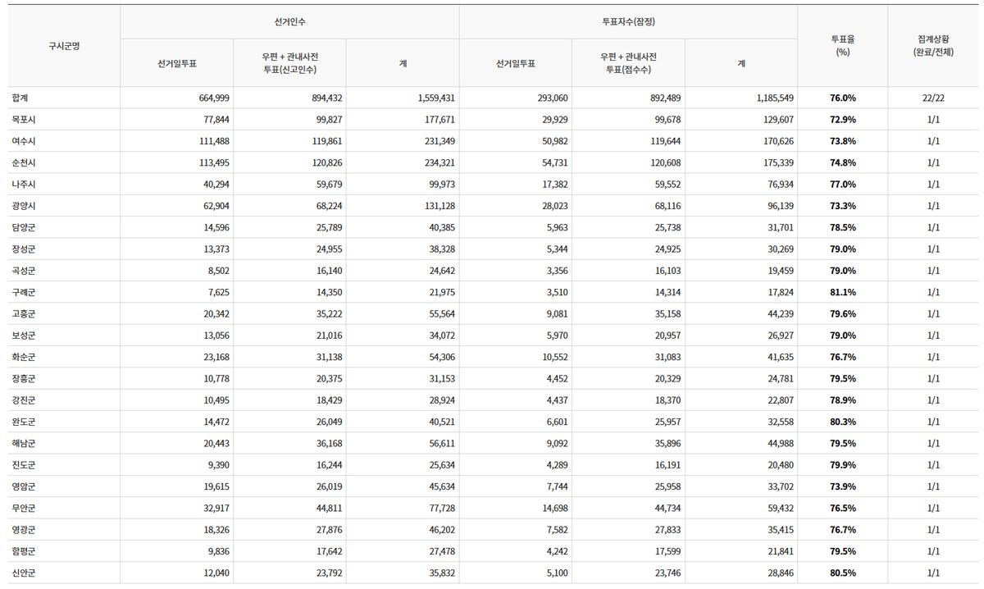The height and width of the screenshot is (589, 984).
Task: Click the 집계상황 (완료/전체) column header
Action: (x=933, y=45)
